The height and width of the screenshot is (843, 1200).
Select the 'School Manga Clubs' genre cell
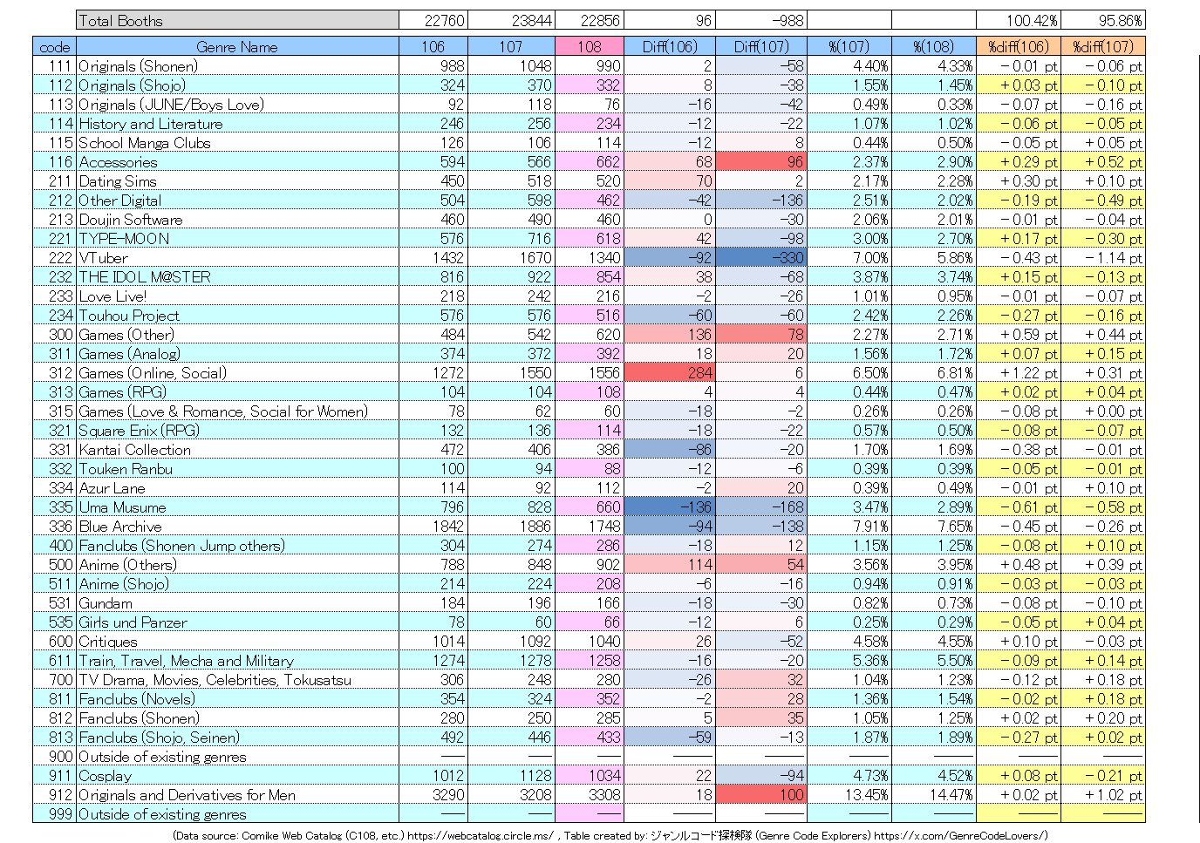pyautogui.click(x=237, y=143)
